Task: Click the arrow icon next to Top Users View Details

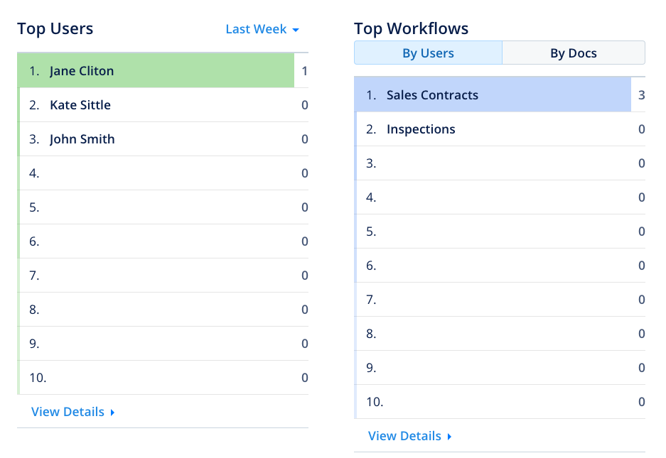Action: coord(112,413)
